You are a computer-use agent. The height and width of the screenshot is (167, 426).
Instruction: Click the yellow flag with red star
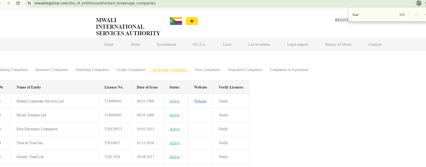point(192,21)
